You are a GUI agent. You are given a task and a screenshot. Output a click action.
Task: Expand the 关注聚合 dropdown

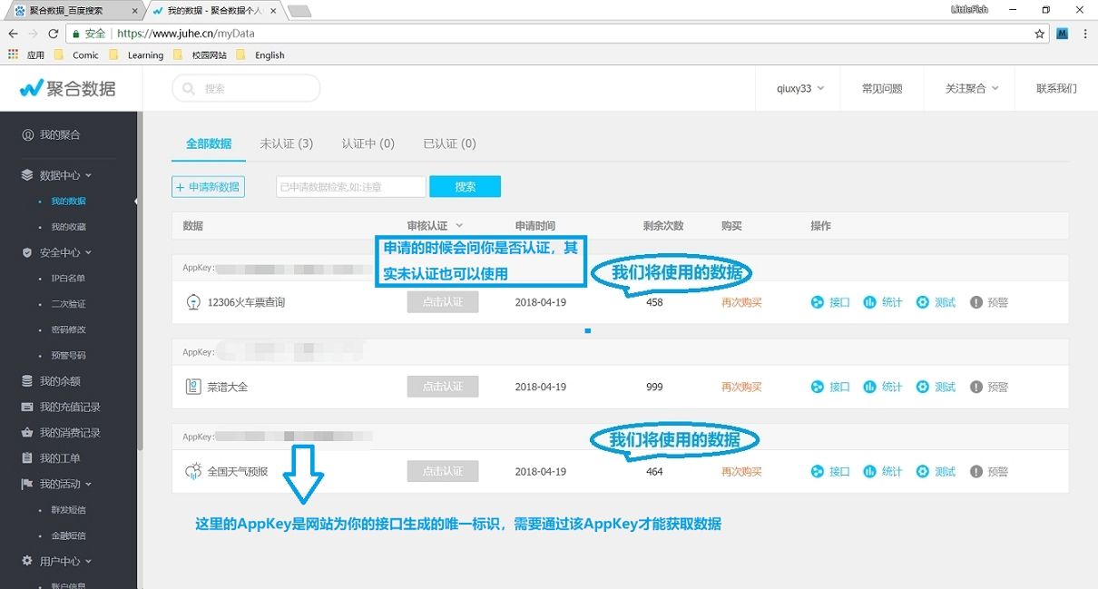[972, 88]
